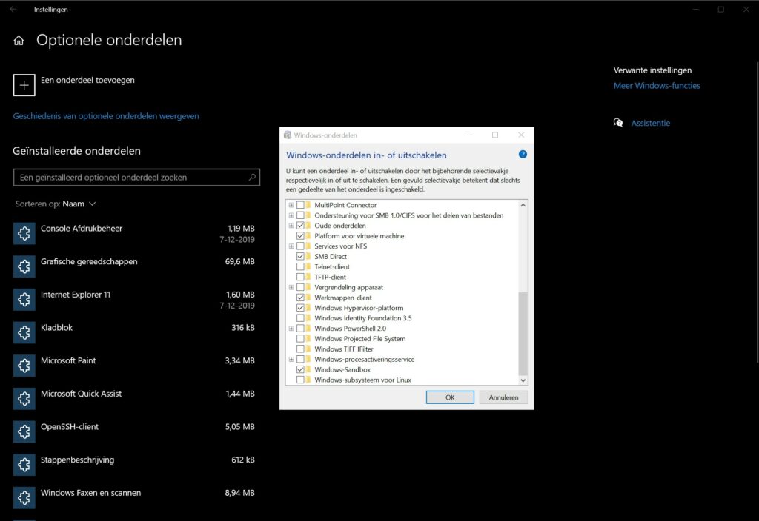
Task: Uncheck Platform voor virtuele machine
Action: [300, 236]
